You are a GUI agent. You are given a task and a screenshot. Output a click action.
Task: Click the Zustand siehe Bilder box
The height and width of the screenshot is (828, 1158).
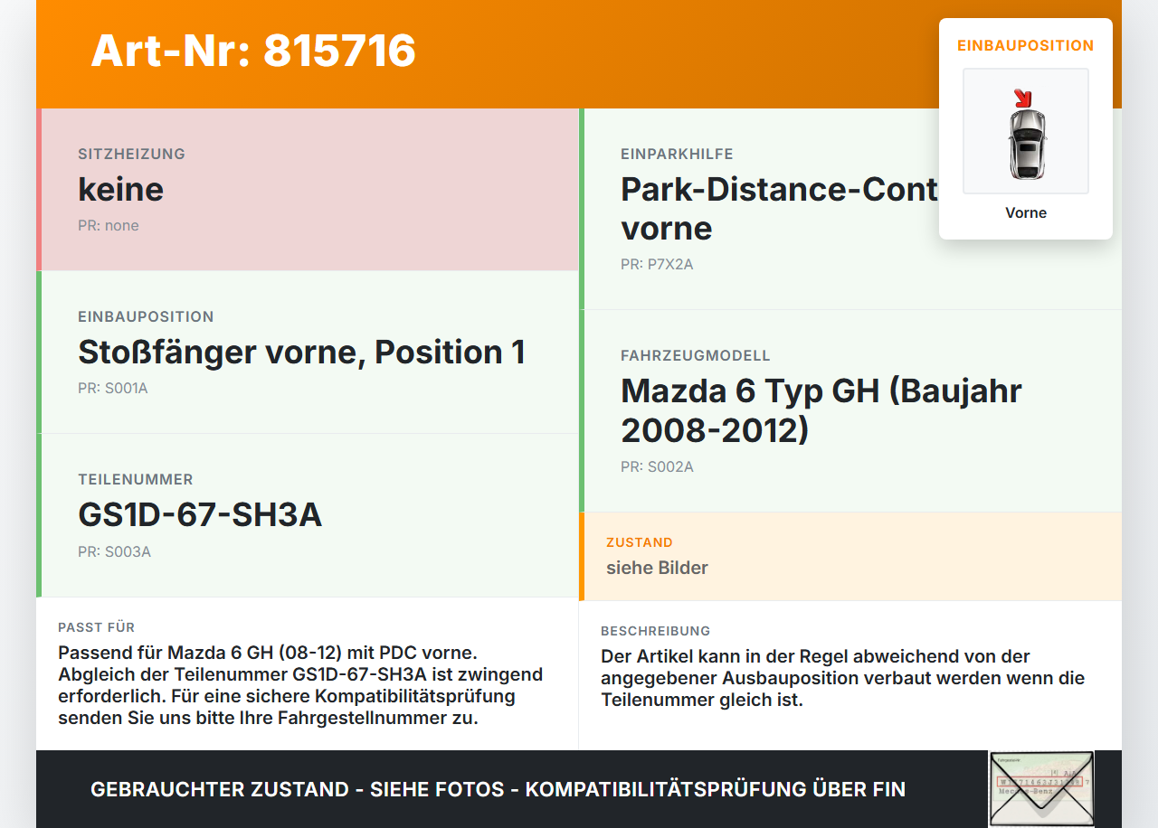850,557
